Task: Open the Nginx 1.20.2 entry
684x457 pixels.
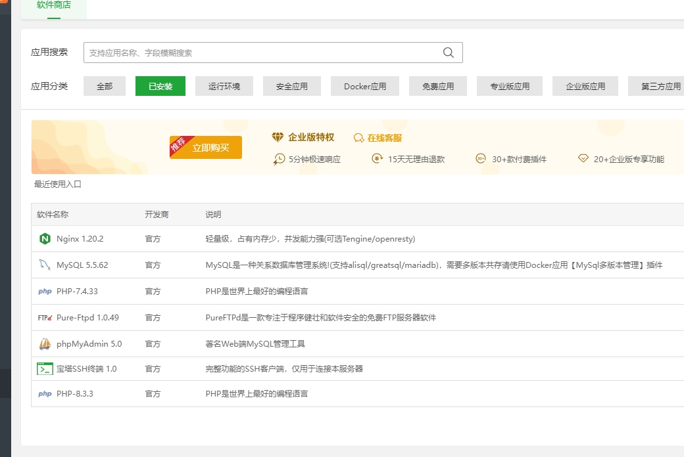Action: coord(80,239)
